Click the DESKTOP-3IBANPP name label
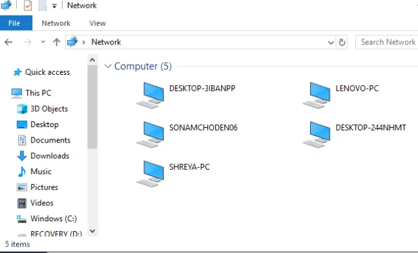This screenshot has width=418, height=253. click(202, 88)
